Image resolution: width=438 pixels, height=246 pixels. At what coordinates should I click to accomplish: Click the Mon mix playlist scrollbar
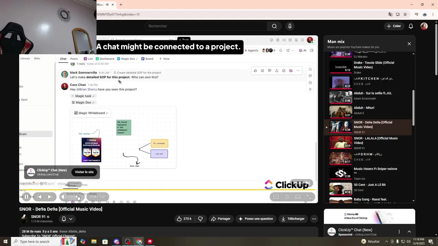pyautogui.click(x=413, y=108)
